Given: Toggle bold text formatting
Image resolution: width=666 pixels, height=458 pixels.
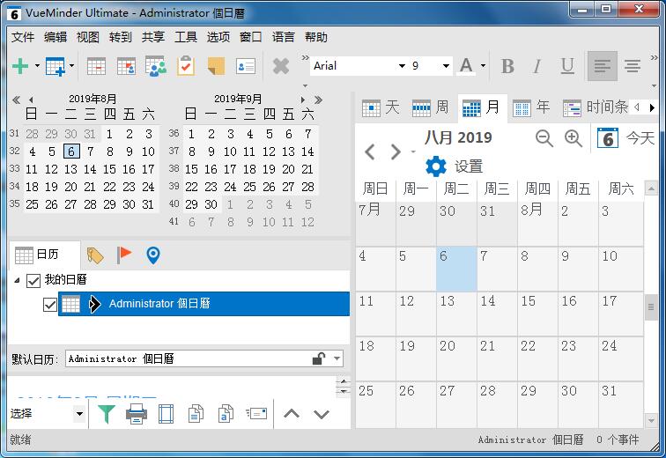Looking at the screenshot, I should pyautogui.click(x=507, y=66).
